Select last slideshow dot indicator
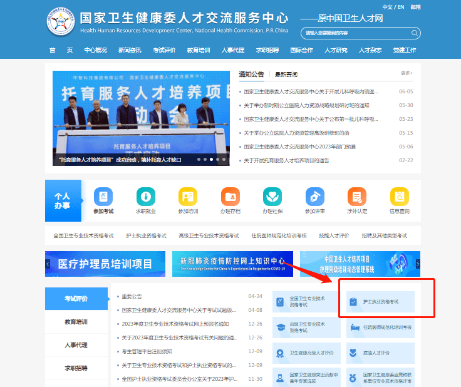This screenshot has height=387, width=461. (x=224, y=160)
